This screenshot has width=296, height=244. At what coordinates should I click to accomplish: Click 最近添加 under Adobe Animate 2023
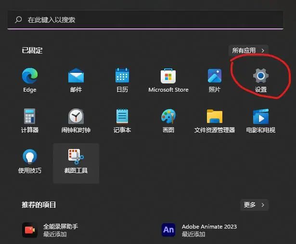[193, 234]
